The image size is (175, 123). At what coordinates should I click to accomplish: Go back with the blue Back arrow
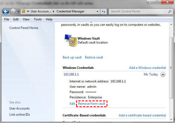(x=6, y=11)
